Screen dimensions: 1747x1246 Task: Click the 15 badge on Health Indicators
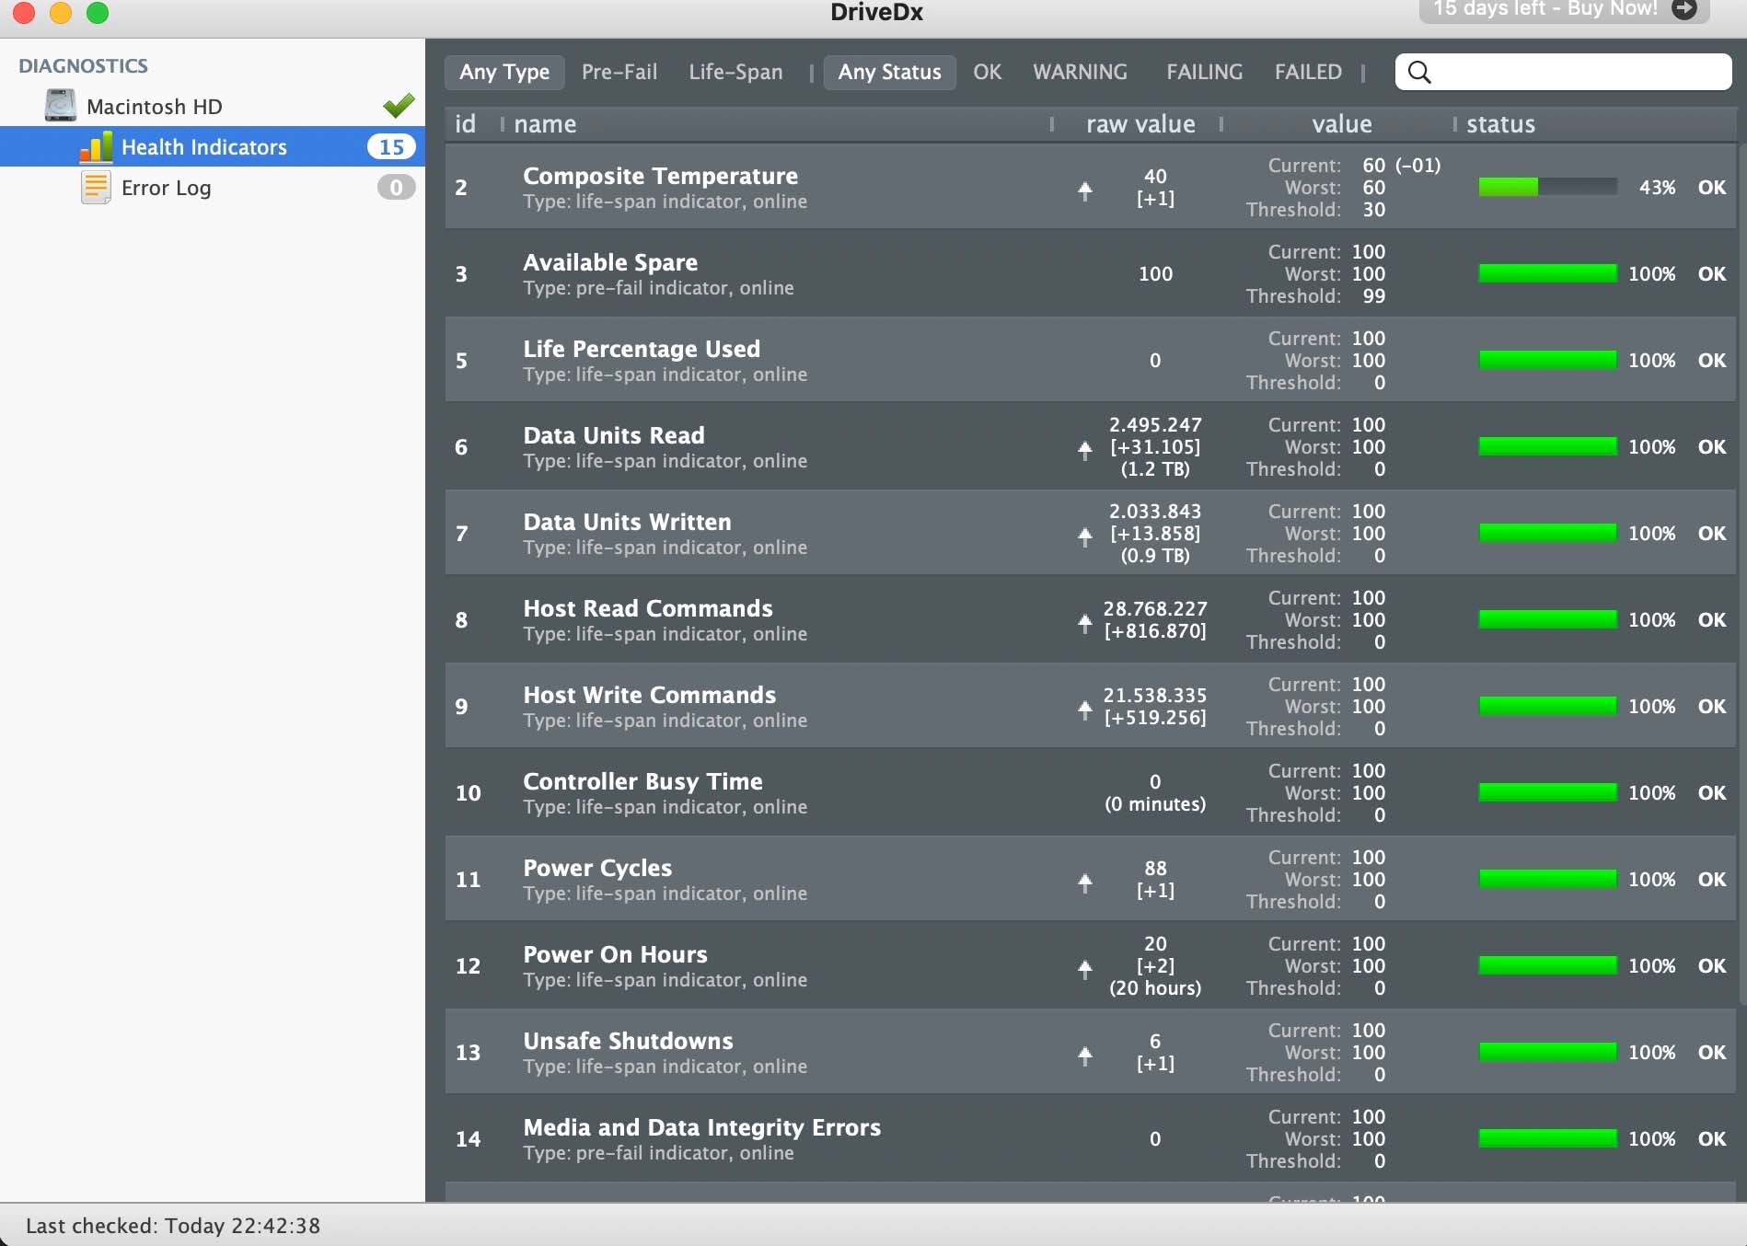point(391,147)
